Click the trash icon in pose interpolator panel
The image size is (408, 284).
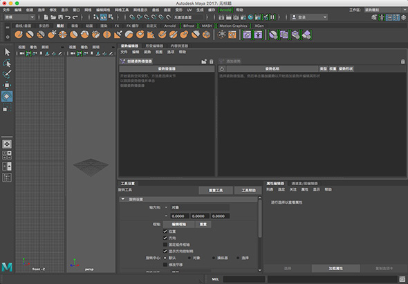212,61
